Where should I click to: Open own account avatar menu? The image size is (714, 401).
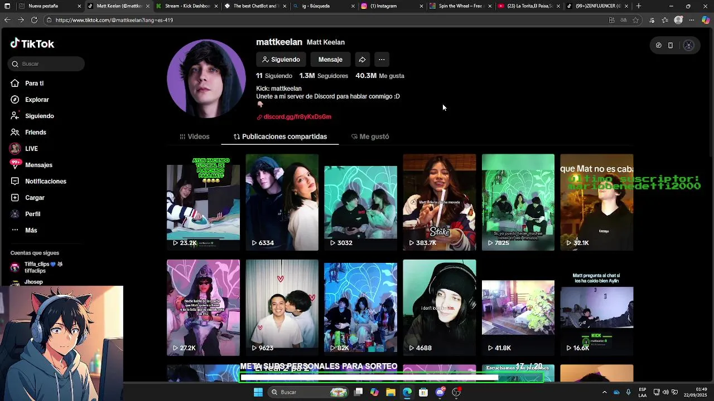pyautogui.click(x=688, y=46)
